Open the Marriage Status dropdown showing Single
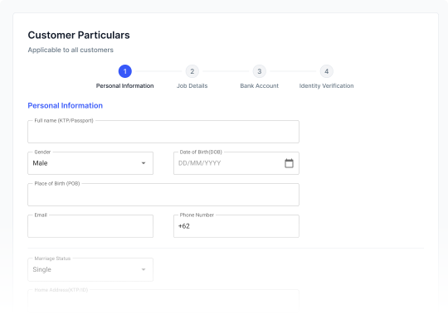The height and width of the screenshot is (314, 448). (90, 270)
